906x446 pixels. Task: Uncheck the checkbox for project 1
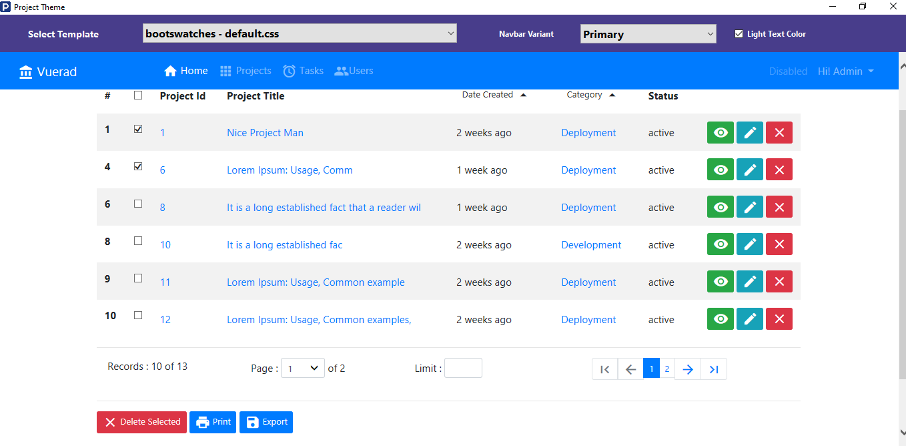pos(138,129)
